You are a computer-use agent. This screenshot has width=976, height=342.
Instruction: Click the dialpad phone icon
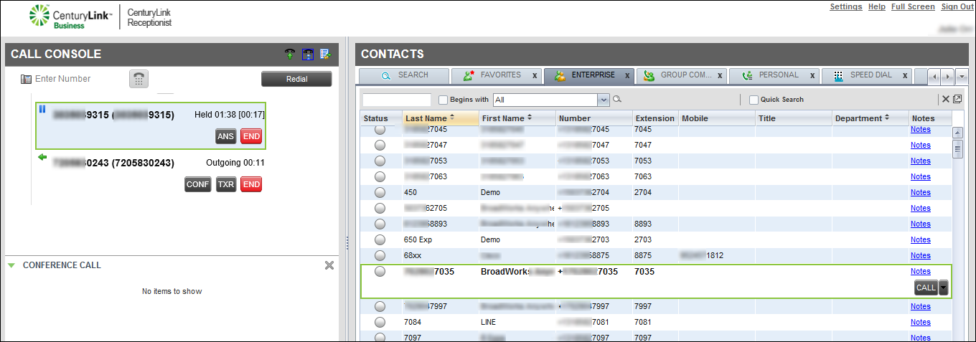click(139, 79)
